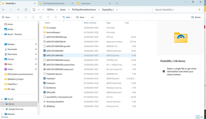This screenshot has height=119, width=206.
Task: Switch to details list view in status bar
Action: coord(198,117)
